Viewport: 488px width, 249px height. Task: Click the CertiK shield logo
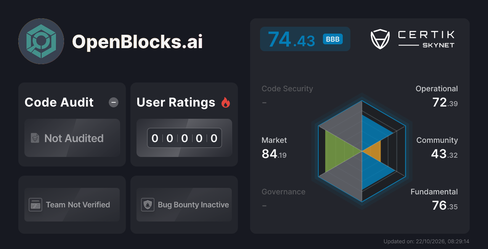[380, 39]
